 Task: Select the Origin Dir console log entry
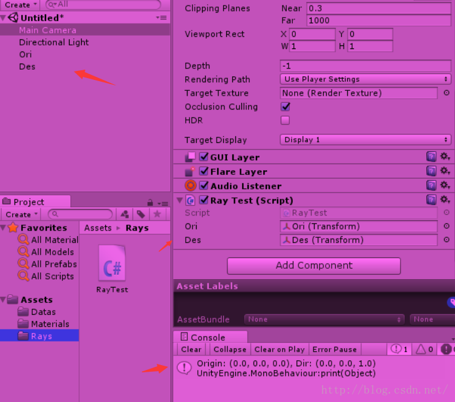click(x=314, y=368)
